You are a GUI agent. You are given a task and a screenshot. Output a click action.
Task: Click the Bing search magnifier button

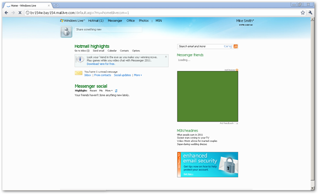[x=236, y=46]
